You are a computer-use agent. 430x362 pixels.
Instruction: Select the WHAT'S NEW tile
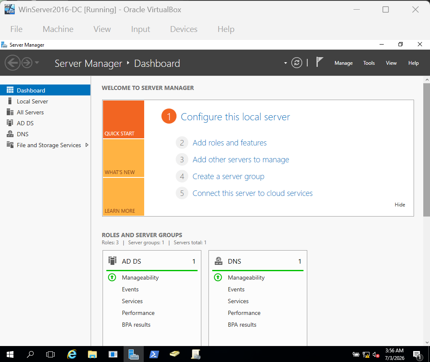[x=124, y=158]
